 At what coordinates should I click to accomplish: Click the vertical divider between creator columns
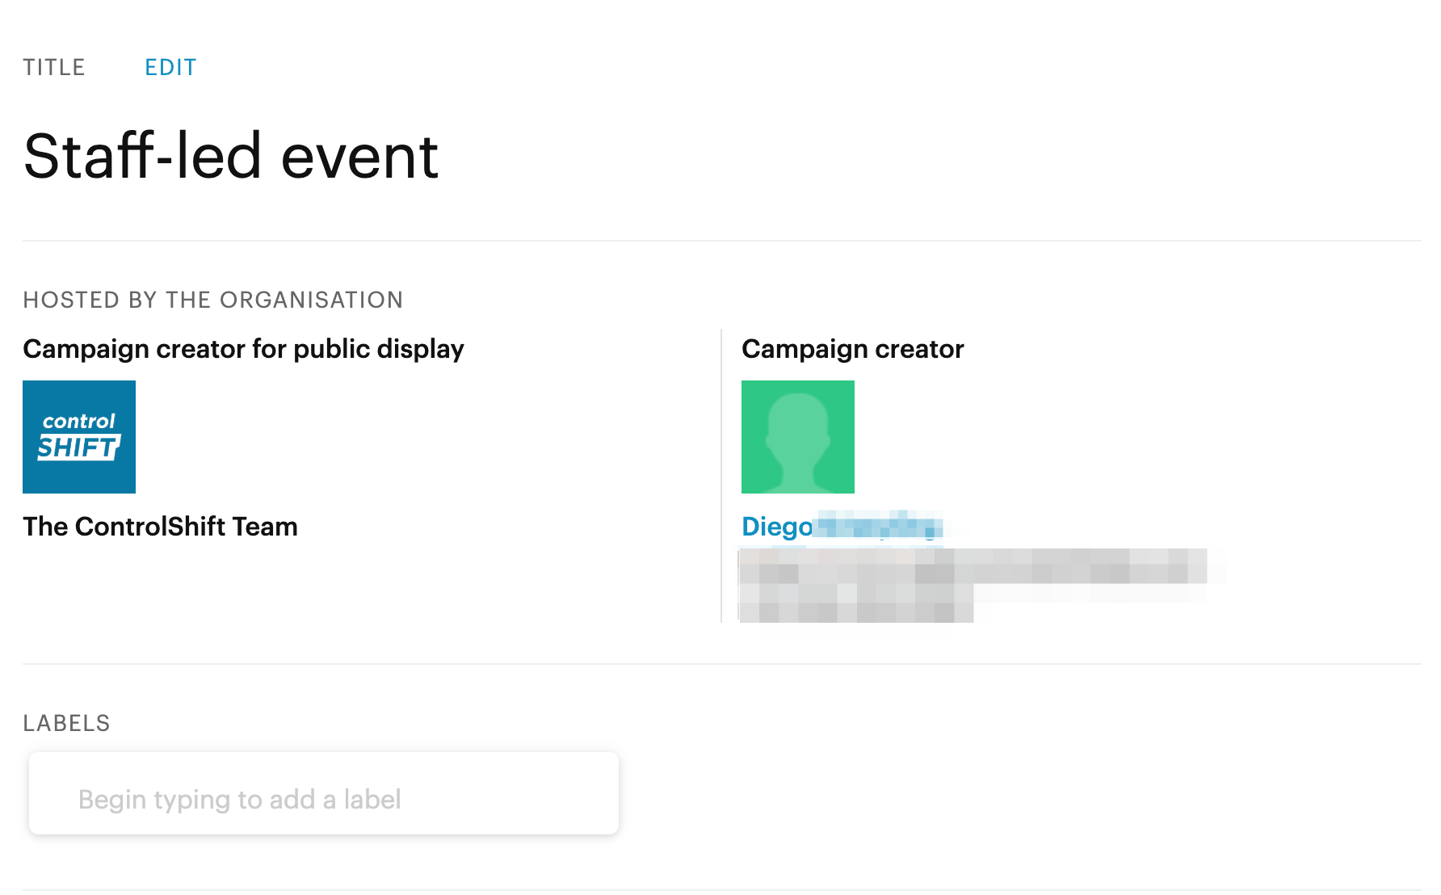(721, 476)
